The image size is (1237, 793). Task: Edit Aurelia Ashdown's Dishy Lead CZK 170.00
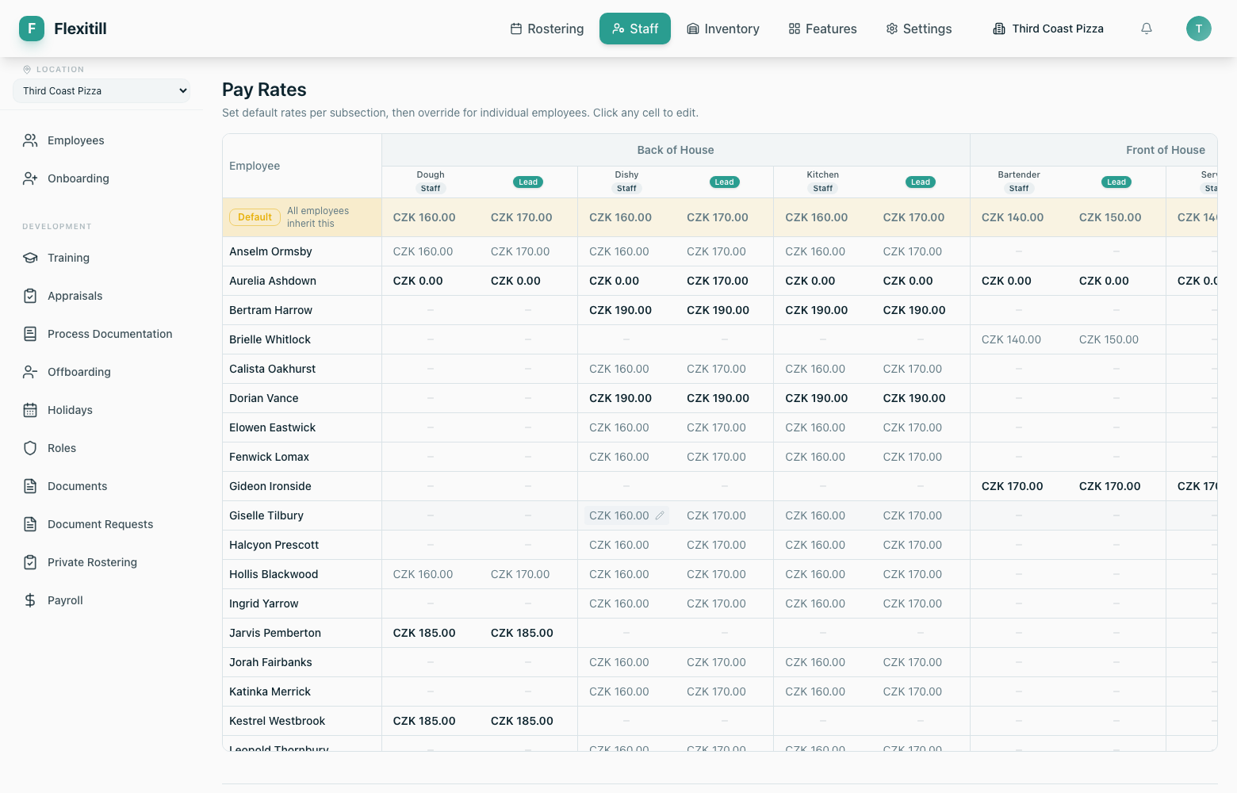point(718,281)
